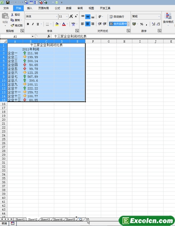The image size is (175, 226).
Task: Open the font name dropdown
Action: tap(57, 17)
